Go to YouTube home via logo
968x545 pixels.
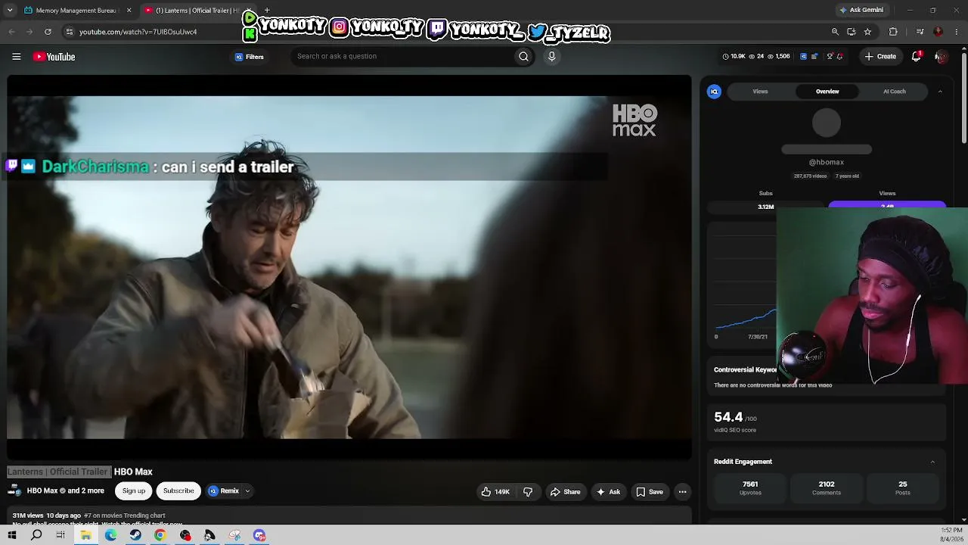pyautogui.click(x=54, y=57)
